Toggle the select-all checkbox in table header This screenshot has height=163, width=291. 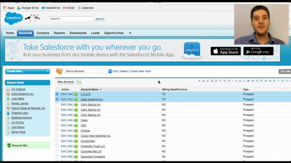tap(57, 90)
